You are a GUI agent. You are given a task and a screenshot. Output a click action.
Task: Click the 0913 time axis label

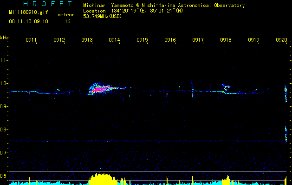[x=87, y=40]
